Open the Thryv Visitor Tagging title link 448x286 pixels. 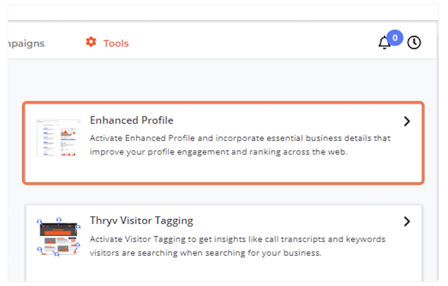click(x=141, y=220)
